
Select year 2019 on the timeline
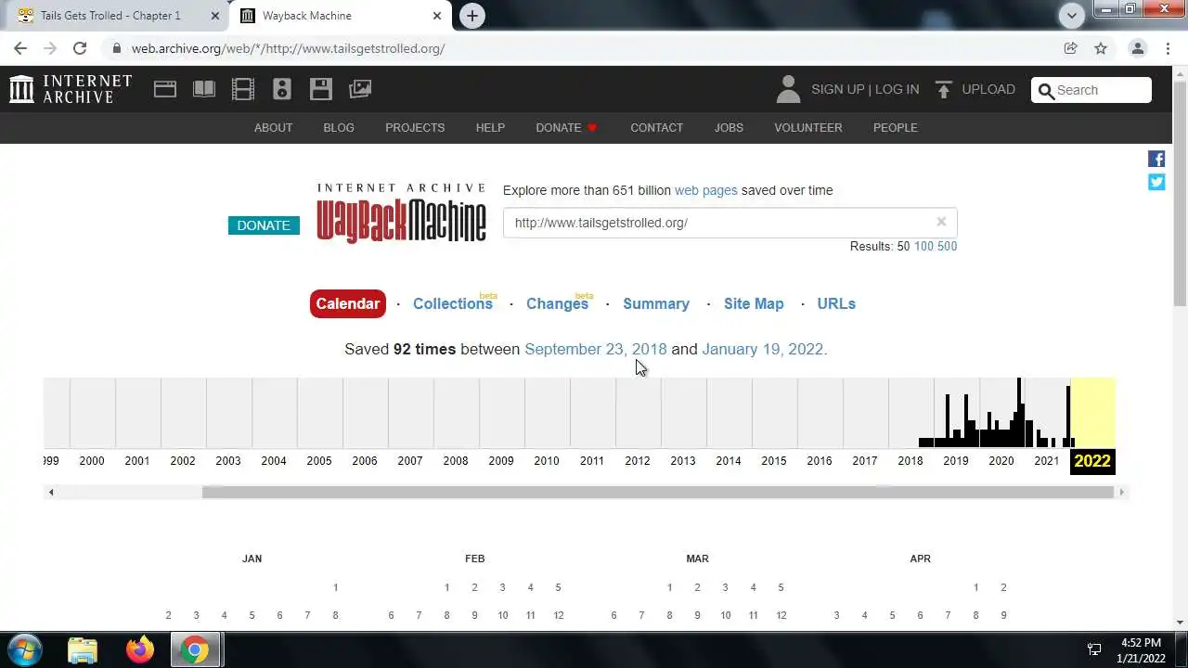click(956, 461)
